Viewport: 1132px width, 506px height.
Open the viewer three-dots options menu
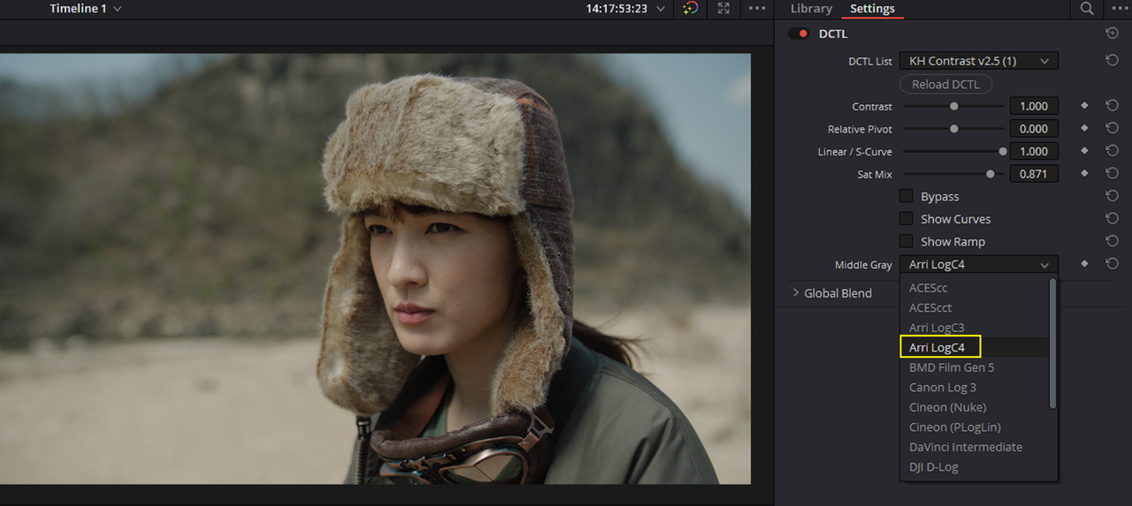[757, 9]
